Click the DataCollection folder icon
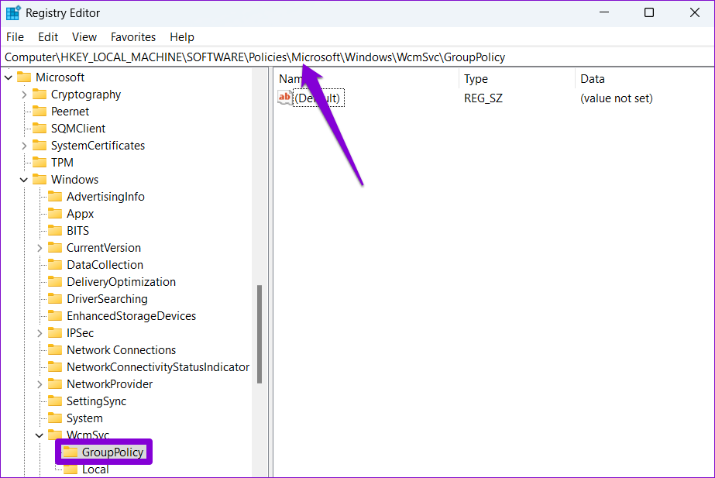 tap(55, 264)
